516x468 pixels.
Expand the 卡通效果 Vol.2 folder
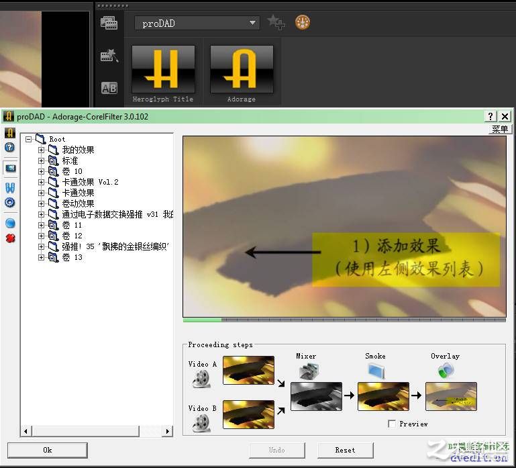[41, 182]
